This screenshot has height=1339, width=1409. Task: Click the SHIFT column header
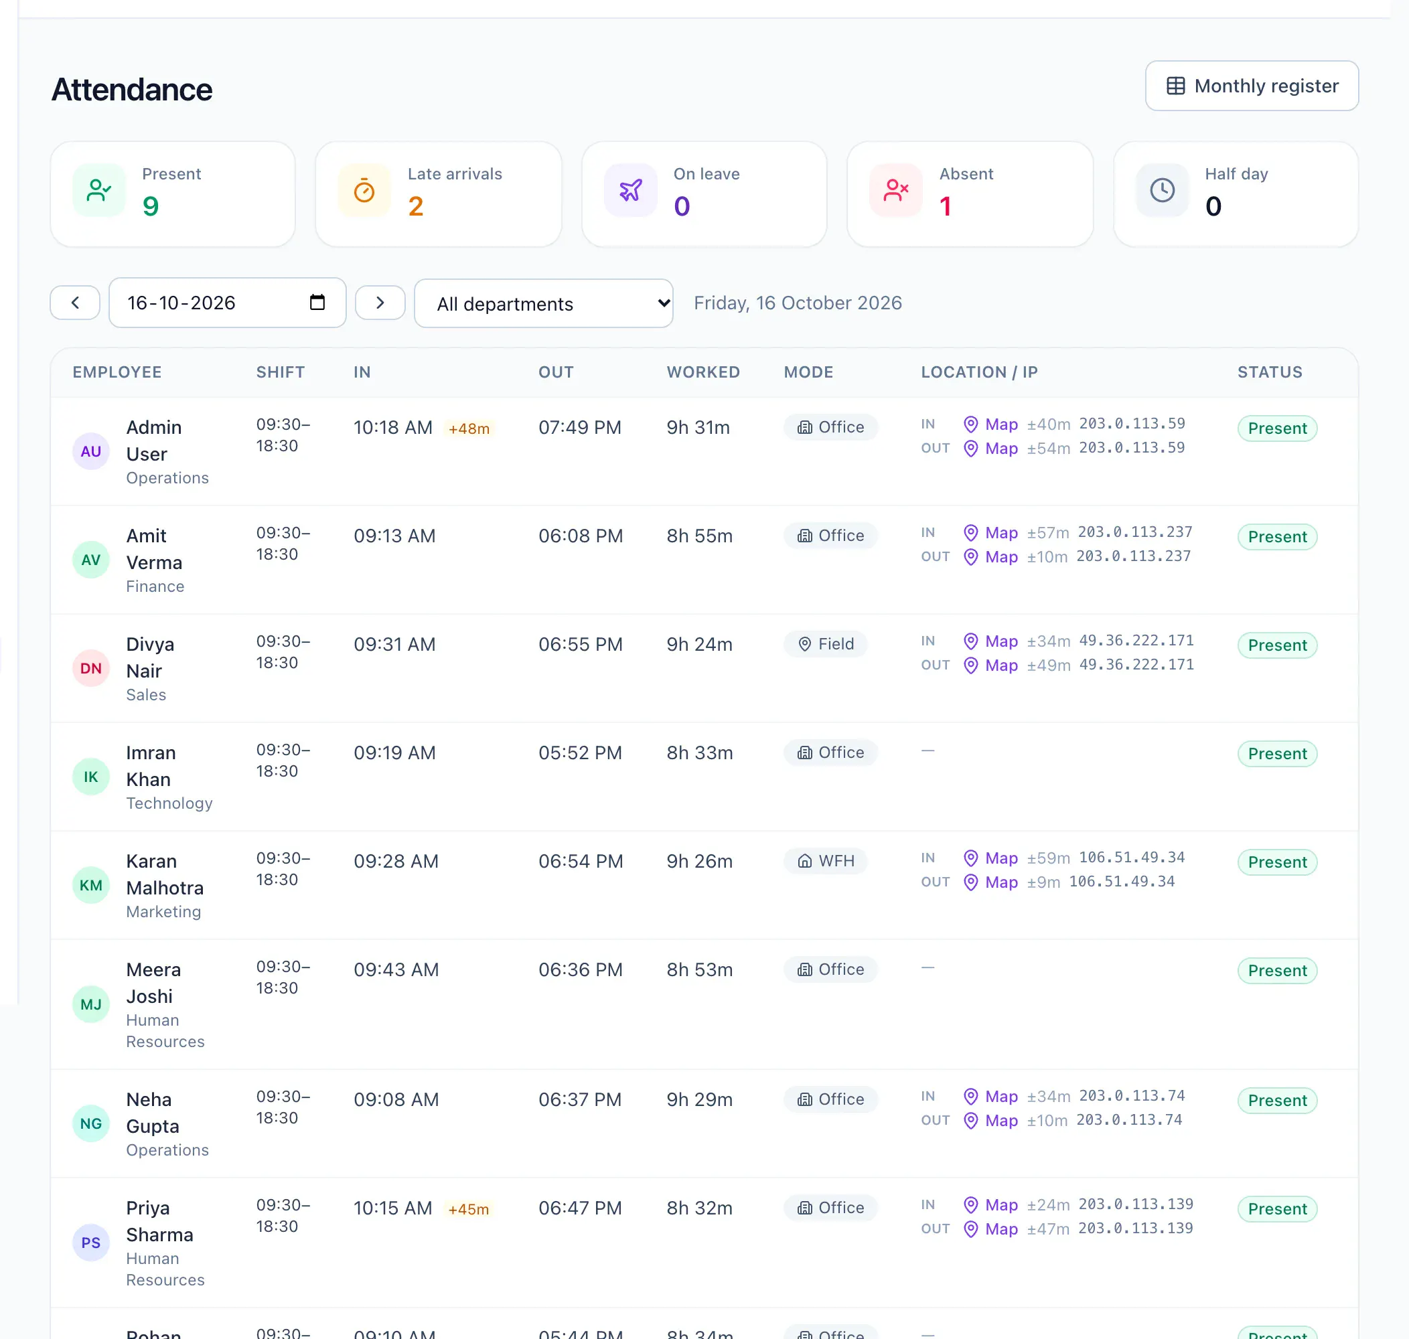tap(281, 372)
